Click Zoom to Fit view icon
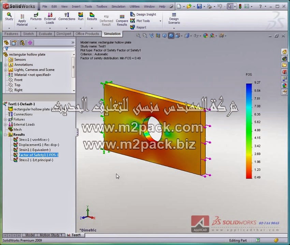 pos(138,36)
